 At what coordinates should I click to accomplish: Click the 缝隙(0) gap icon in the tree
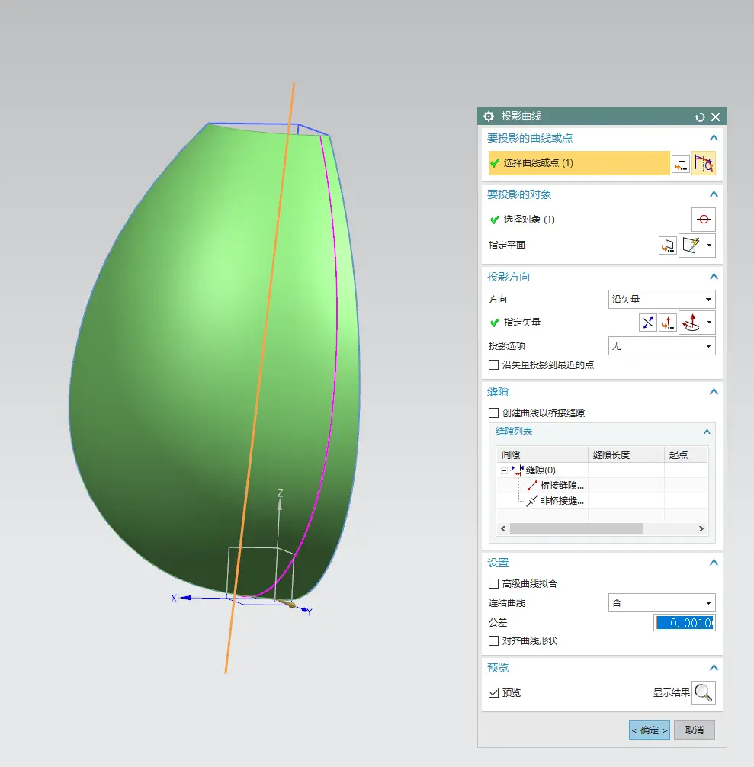point(518,470)
